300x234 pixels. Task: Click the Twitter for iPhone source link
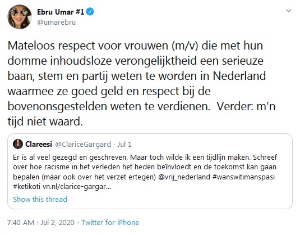pyautogui.click(x=110, y=223)
